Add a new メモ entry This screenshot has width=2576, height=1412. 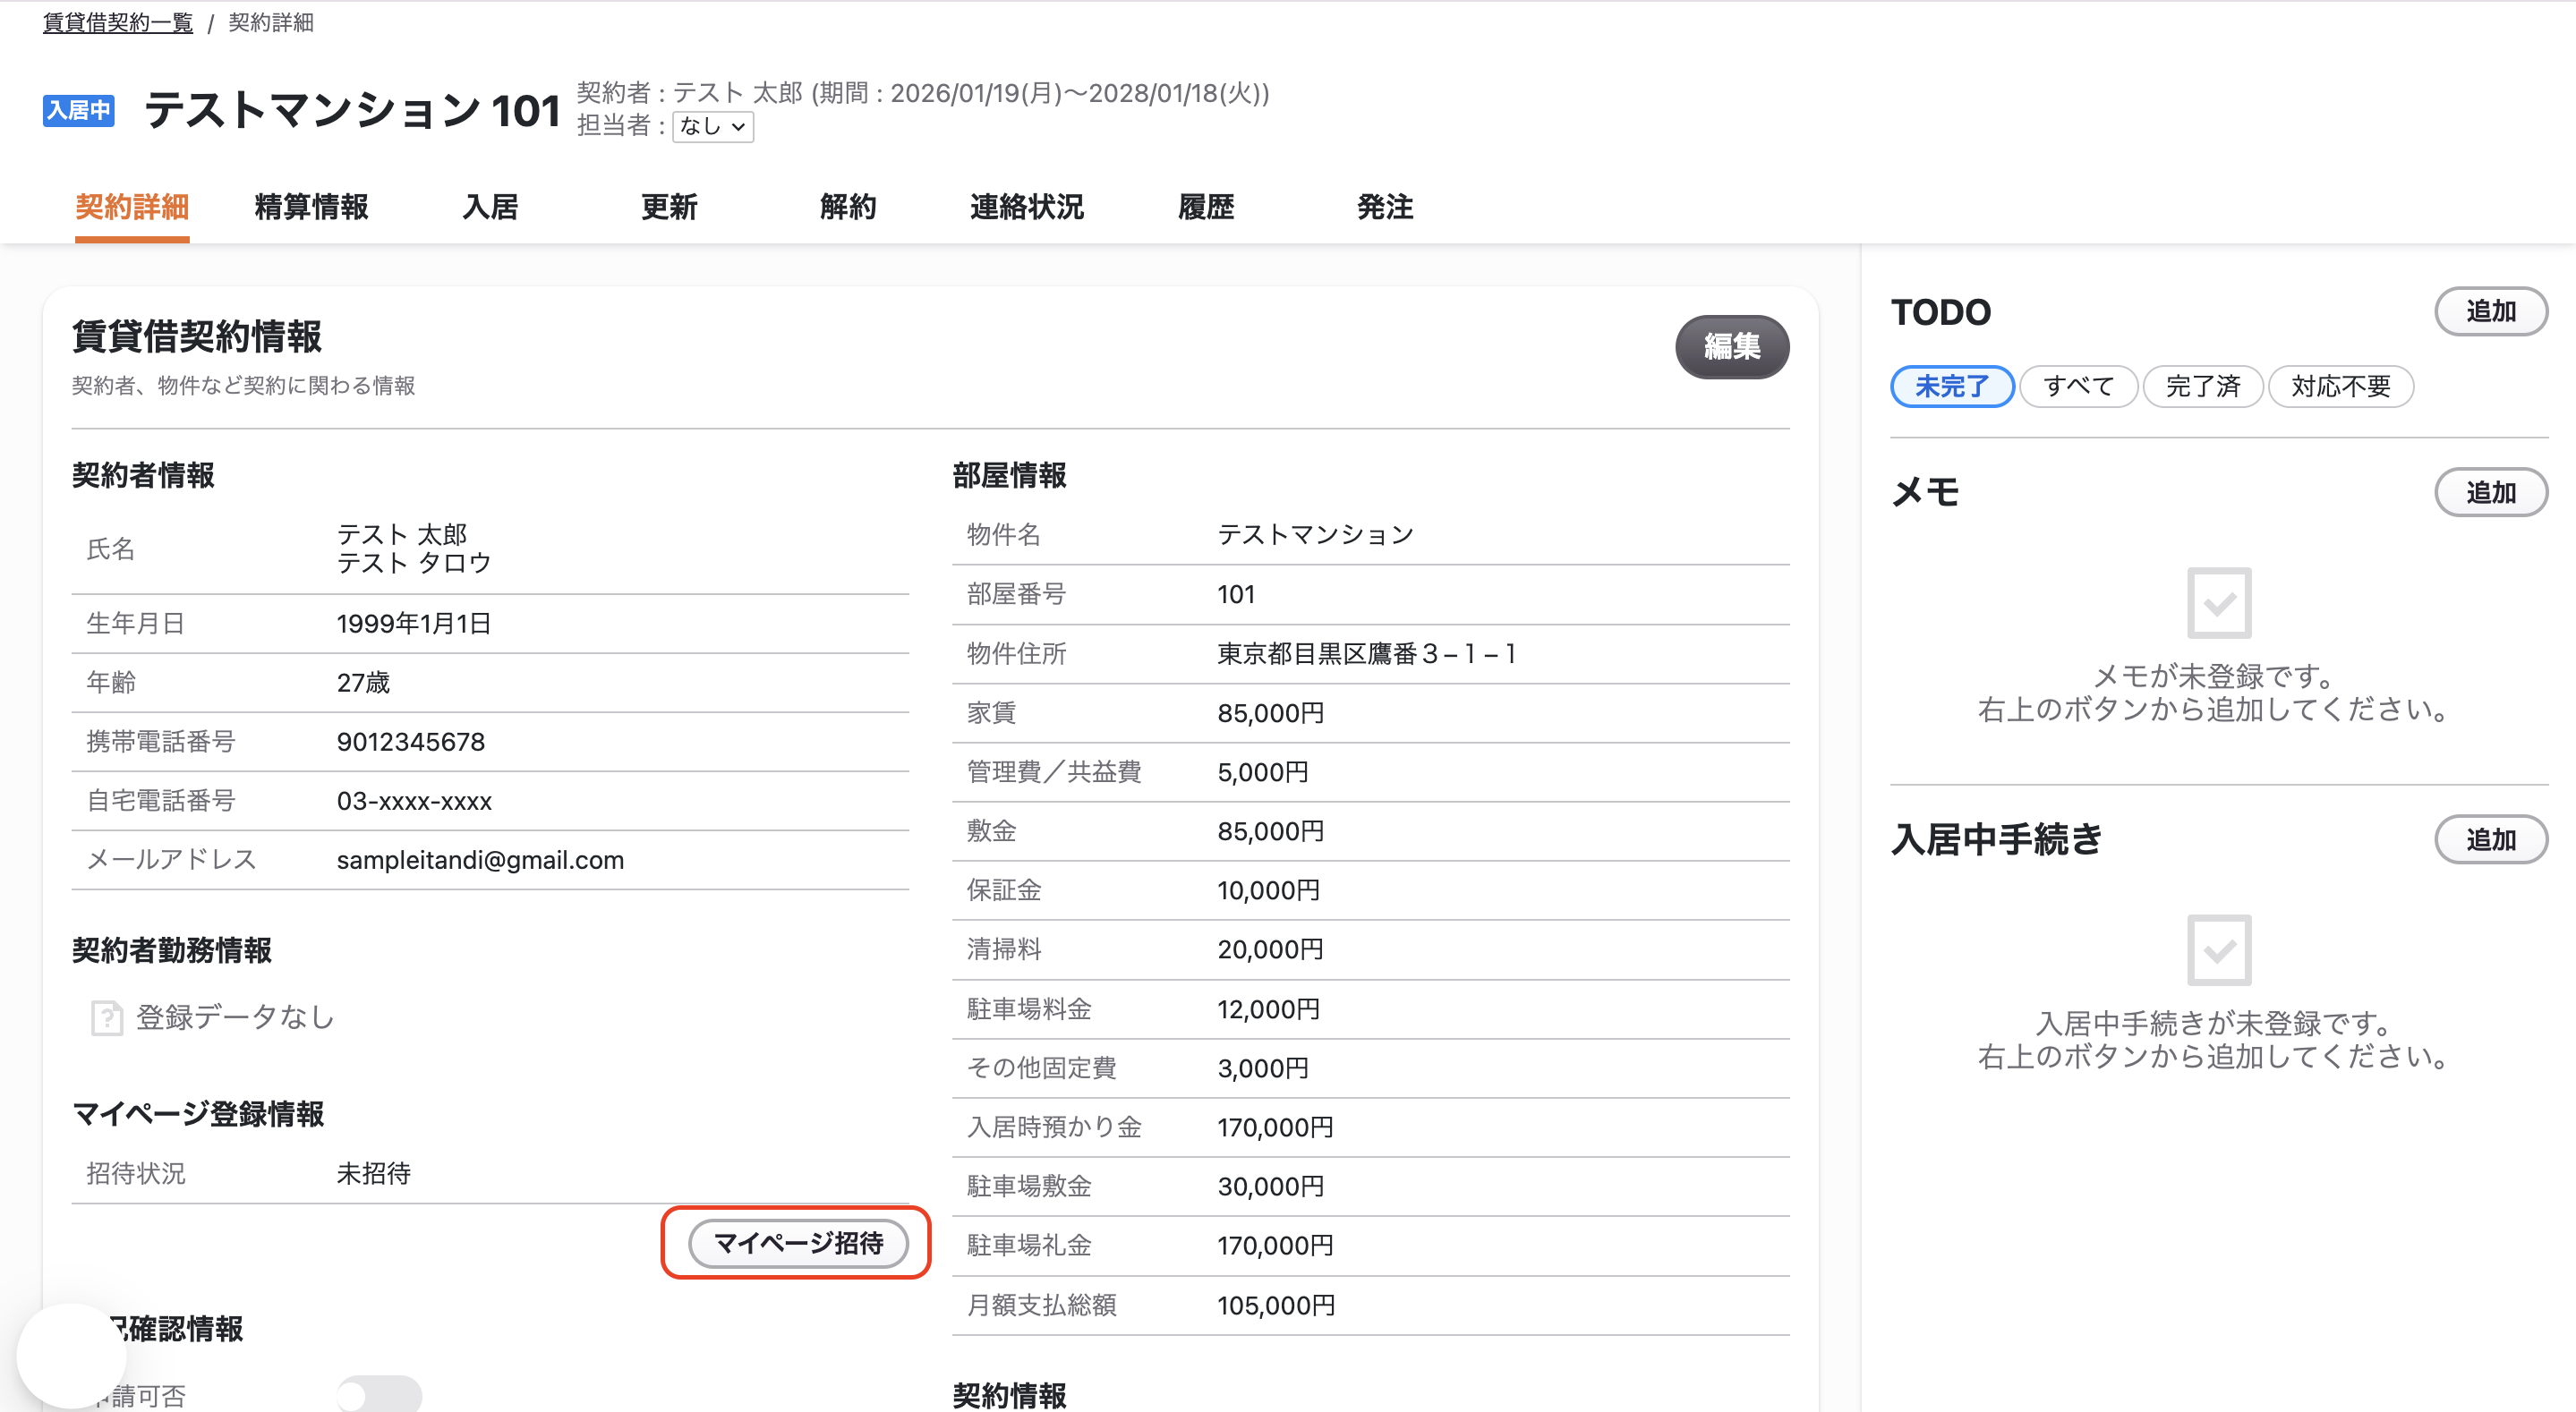tap(2490, 492)
